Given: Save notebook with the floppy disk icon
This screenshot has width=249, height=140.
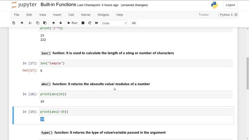Looking at the screenshot, I should click(x=14, y=23).
